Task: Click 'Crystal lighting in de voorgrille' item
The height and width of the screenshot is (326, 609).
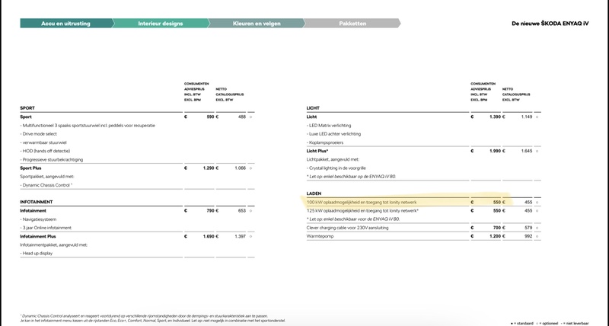Action: (336, 168)
